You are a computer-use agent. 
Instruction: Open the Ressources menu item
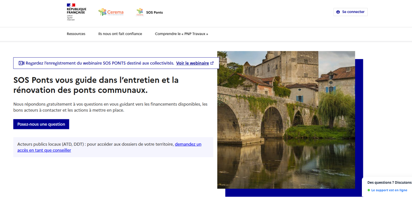pyautogui.click(x=76, y=34)
